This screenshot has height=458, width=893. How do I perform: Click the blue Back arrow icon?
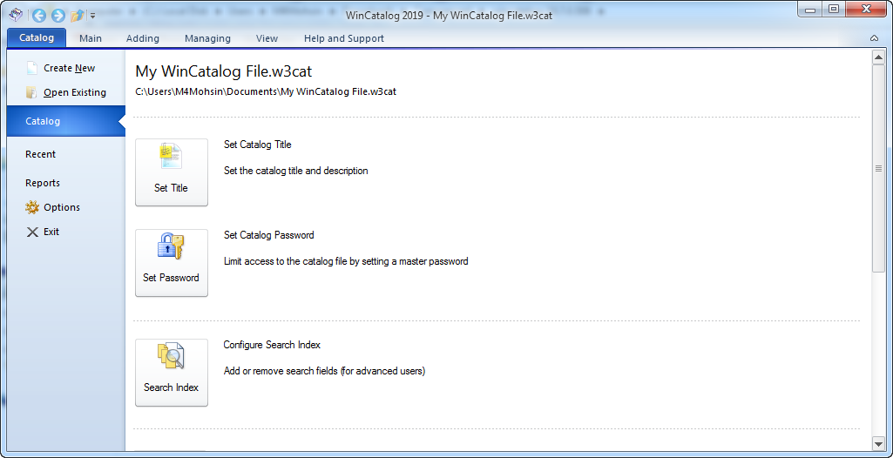(38, 16)
